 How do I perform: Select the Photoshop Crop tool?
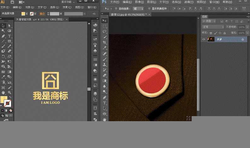point(104,42)
